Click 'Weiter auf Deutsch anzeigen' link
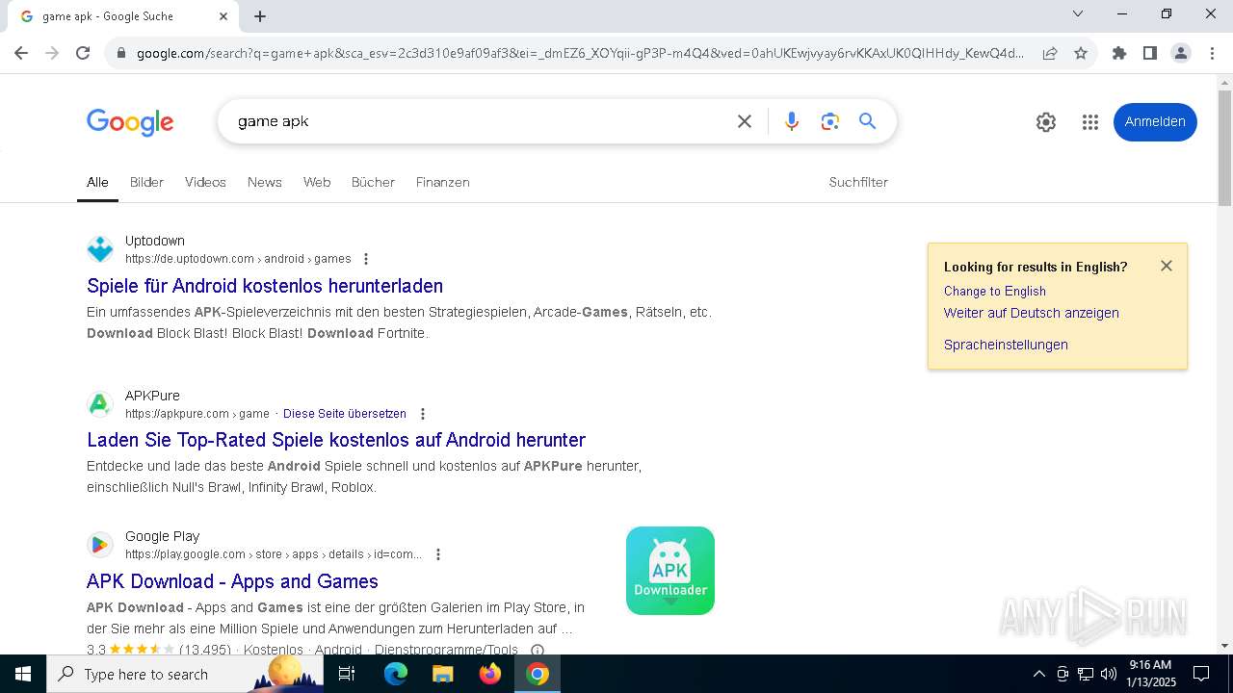The width and height of the screenshot is (1233, 693). pyautogui.click(x=1032, y=313)
